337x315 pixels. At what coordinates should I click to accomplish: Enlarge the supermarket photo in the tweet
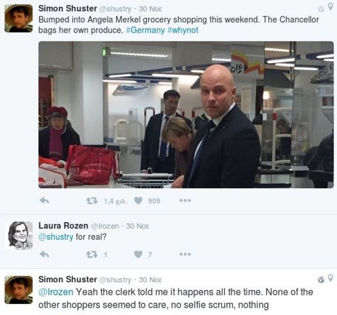click(186, 115)
